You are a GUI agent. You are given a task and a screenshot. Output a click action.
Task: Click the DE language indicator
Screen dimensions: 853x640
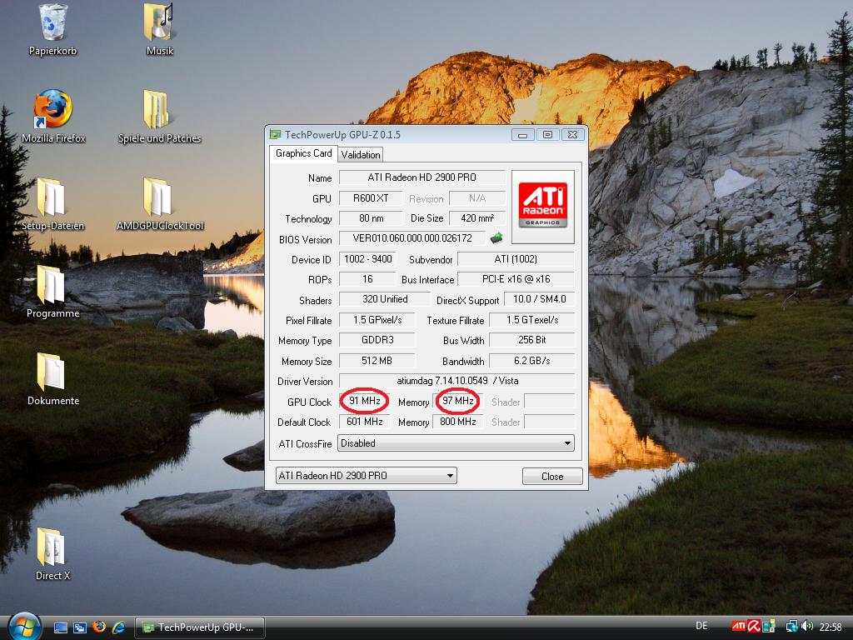pos(701,626)
